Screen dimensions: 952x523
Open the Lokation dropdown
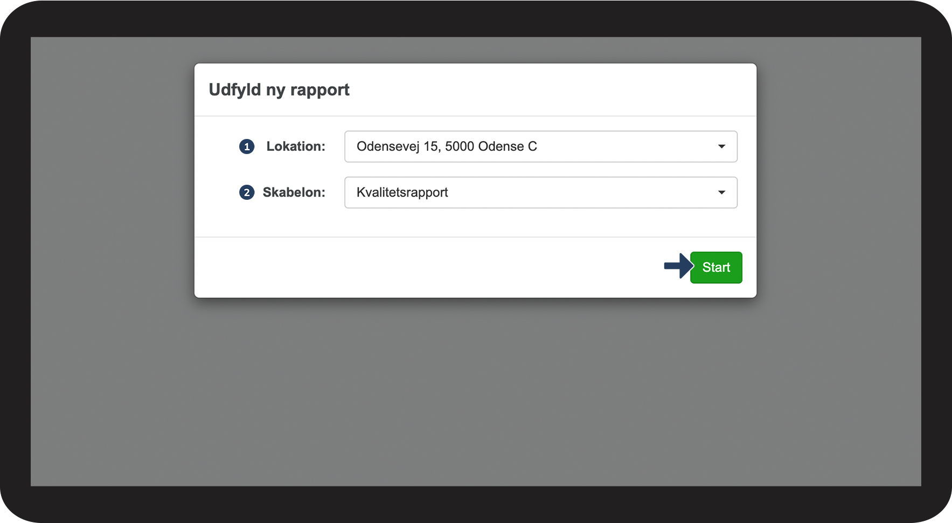coord(540,147)
